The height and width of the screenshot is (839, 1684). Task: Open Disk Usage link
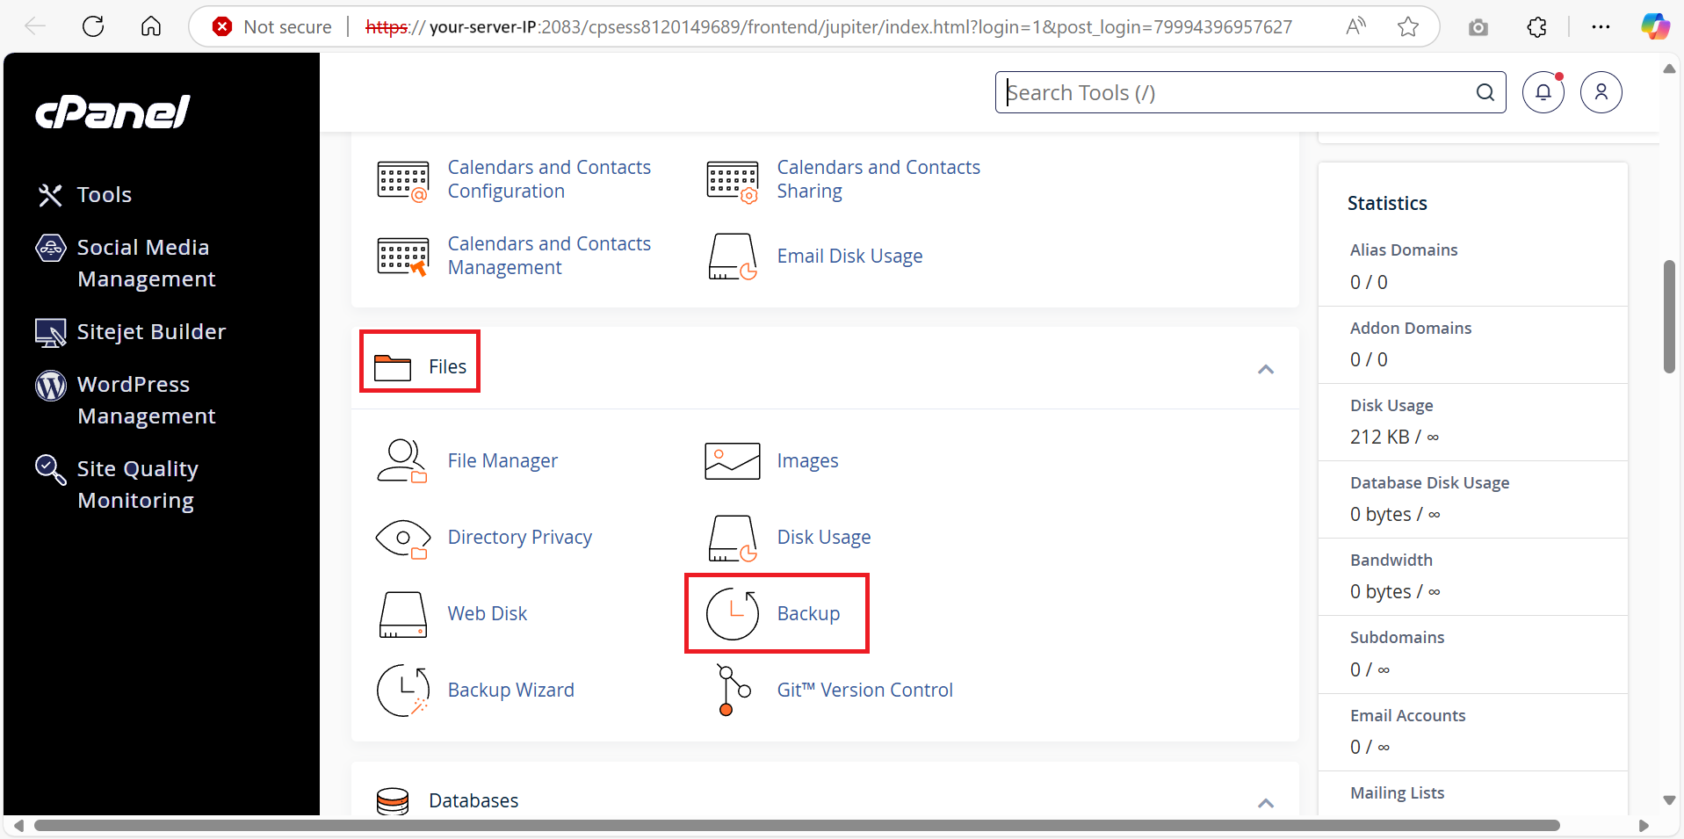tap(824, 538)
